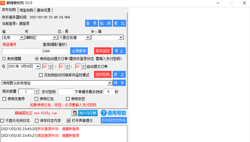The height and width of the screenshot is (142, 250).
Task: Toggle 没抢到自动切换库存监控模式 checkbox
Action: click(41, 75)
